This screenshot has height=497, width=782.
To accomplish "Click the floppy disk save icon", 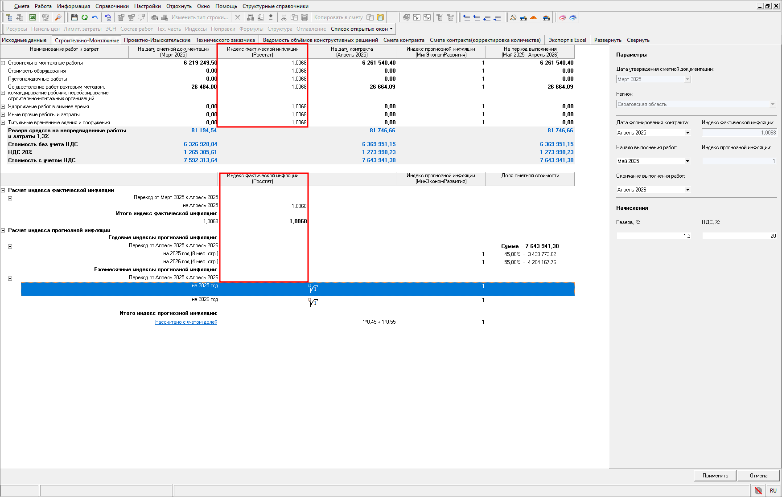I will coord(74,17).
